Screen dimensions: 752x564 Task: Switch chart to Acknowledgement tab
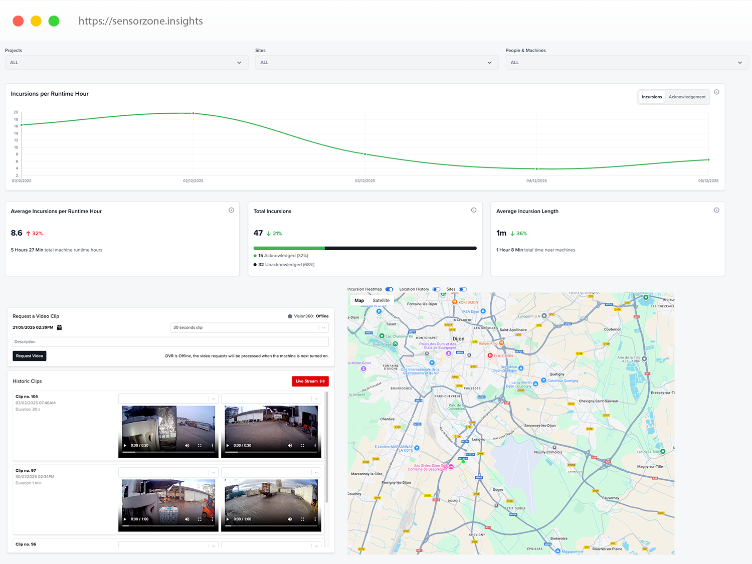click(x=687, y=97)
